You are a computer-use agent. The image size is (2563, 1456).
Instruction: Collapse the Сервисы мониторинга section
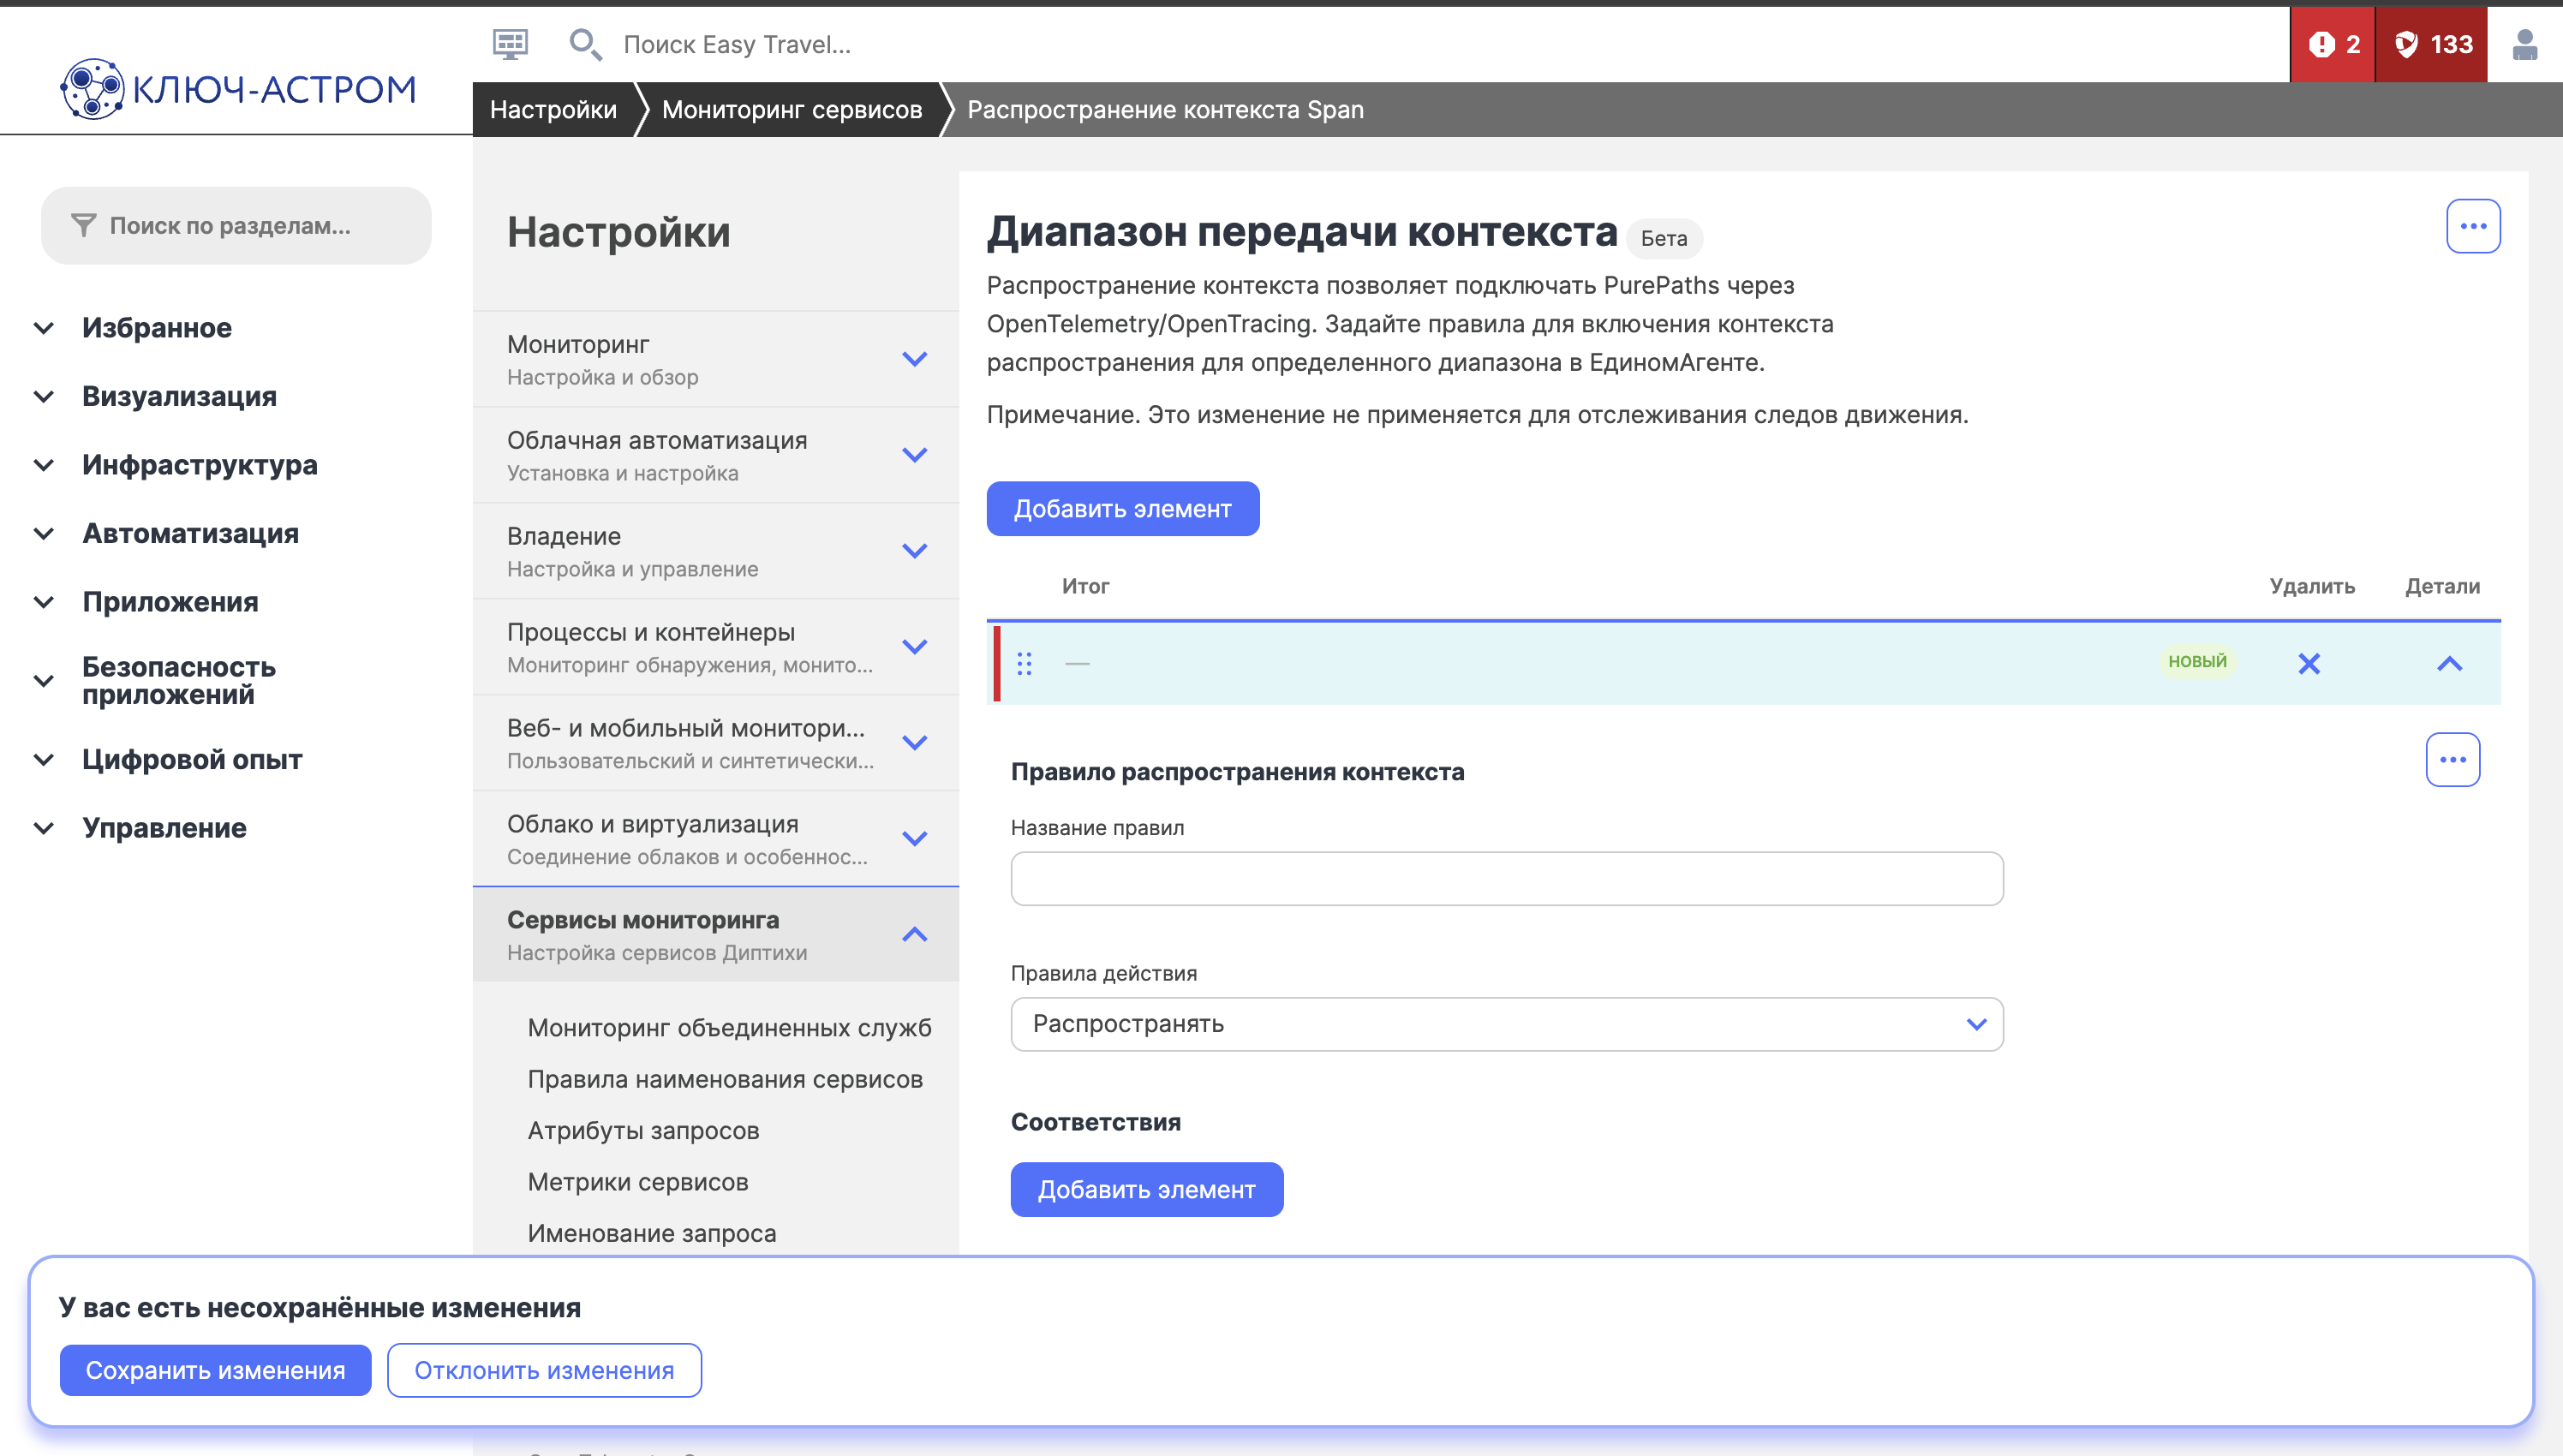coord(914,934)
